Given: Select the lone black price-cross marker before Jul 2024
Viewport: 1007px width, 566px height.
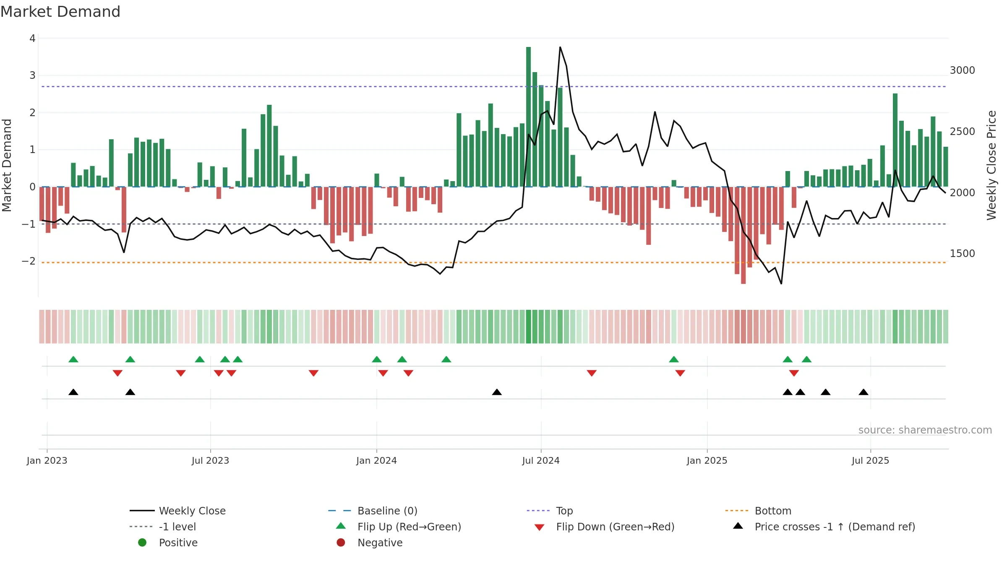Looking at the screenshot, I should tap(497, 392).
